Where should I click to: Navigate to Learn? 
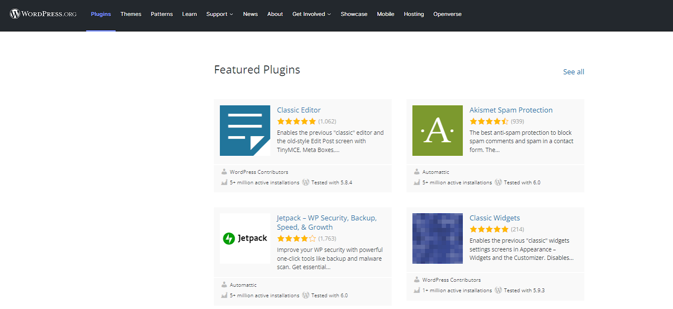point(189,14)
